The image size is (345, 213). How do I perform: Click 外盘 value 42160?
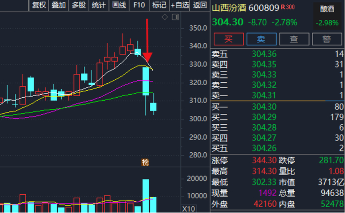pos(265,204)
